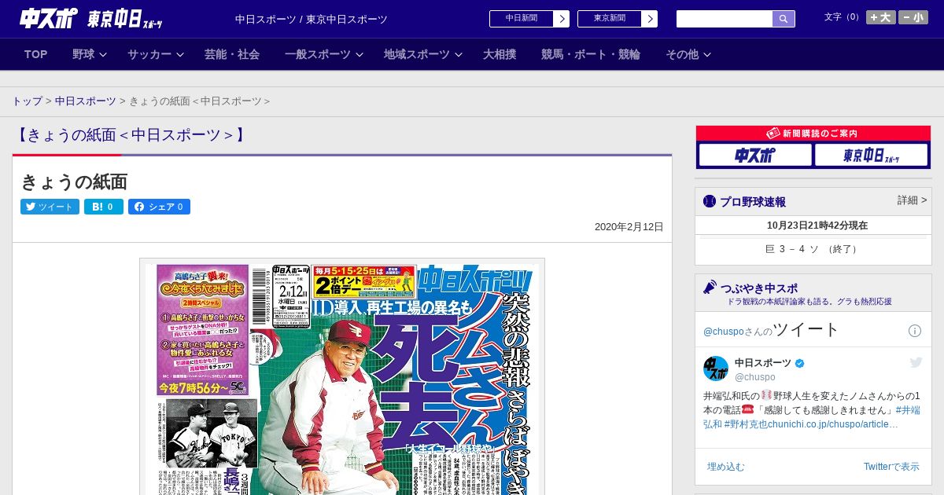The image size is (944, 495).
Task: Click the Facebook シェア button
Action: [159, 207]
